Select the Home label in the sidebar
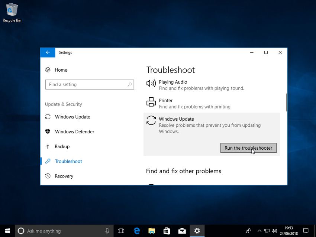This screenshot has width=316, height=237. (x=61, y=70)
